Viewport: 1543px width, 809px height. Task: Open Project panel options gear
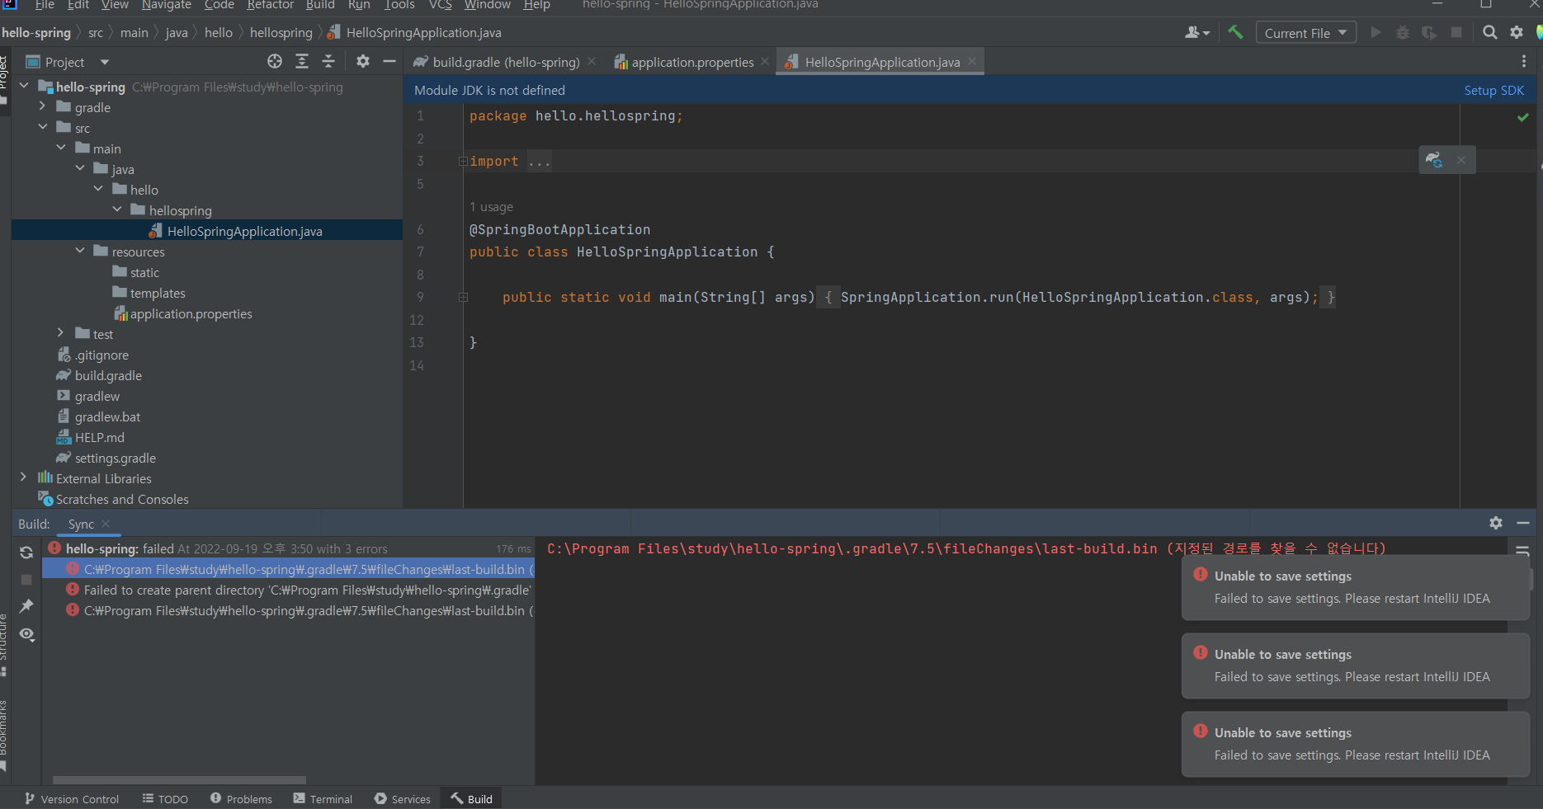pyautogui.click(x=363, y=61)
